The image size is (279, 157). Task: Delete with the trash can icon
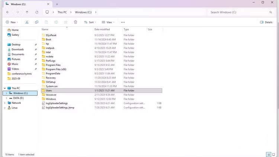pos(76,22)
